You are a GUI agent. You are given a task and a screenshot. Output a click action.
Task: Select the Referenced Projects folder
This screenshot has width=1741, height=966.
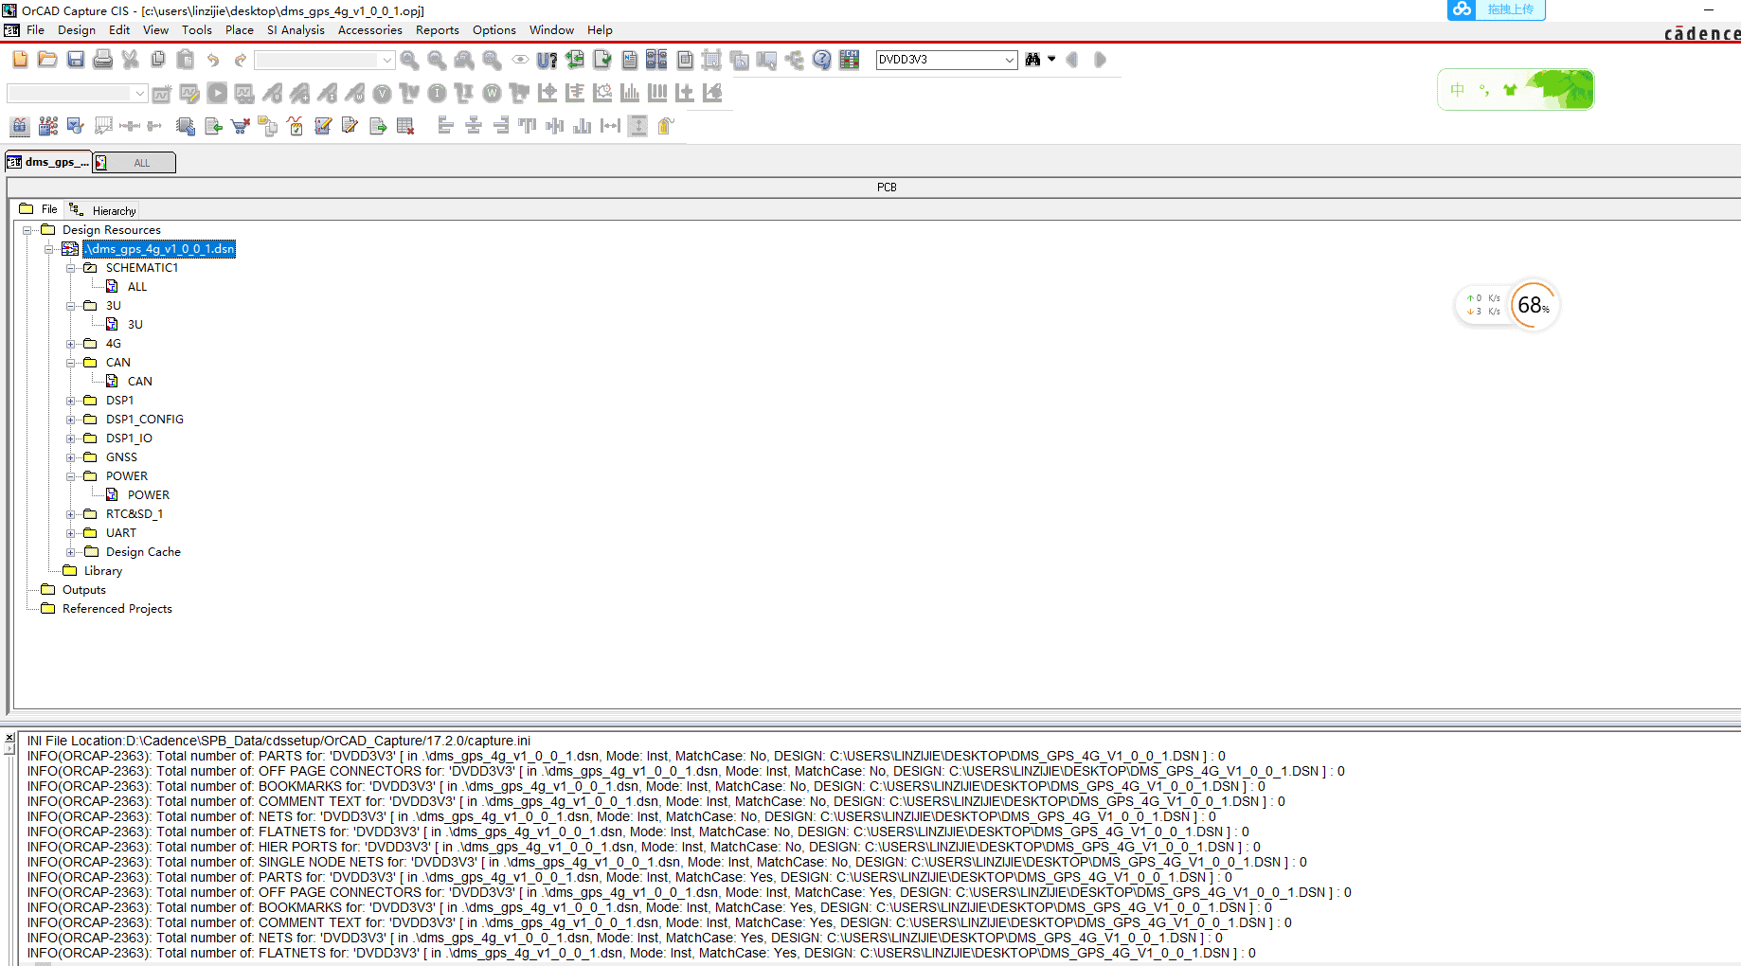click(x=117, y=609)
